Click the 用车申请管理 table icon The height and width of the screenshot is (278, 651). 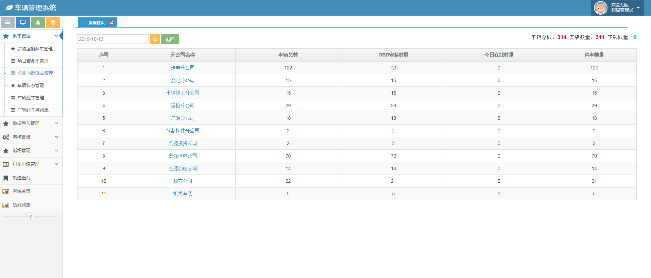[6, 164]
